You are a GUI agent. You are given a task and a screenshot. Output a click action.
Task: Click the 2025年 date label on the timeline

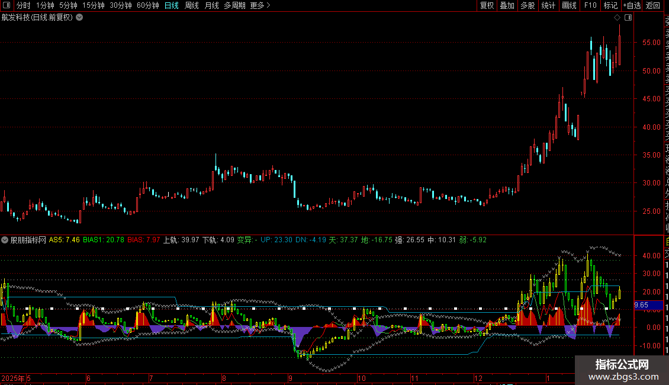[13, 378]
